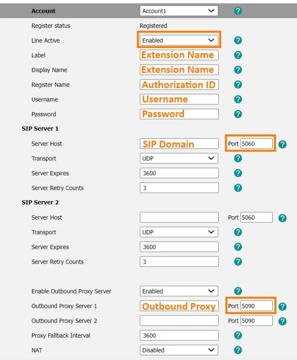Image resolution: width=297 pixels, height=360 pixels.
Task: Open the NAT dropdown set to Disabled
Action: pyautogui.click(x=179, y=350)
